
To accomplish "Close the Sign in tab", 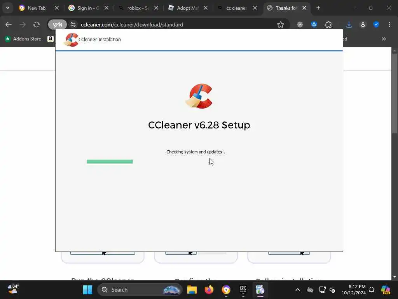I will 106,8.
